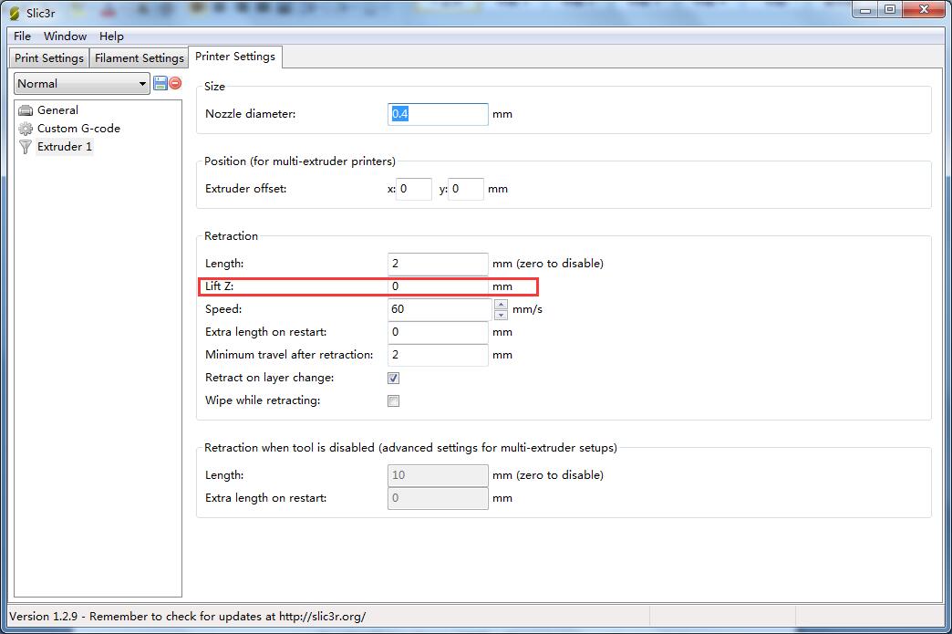Click the Version 1.2.9 status bar text
Screen dimensions: 952x634
(x=188, y=617)
